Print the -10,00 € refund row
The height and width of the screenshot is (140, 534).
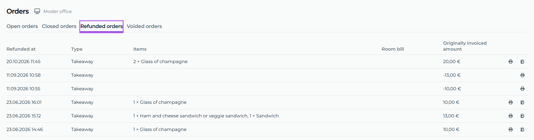tap(522, 89)
